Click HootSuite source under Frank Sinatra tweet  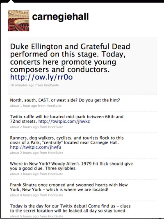[x=55, y=195]
